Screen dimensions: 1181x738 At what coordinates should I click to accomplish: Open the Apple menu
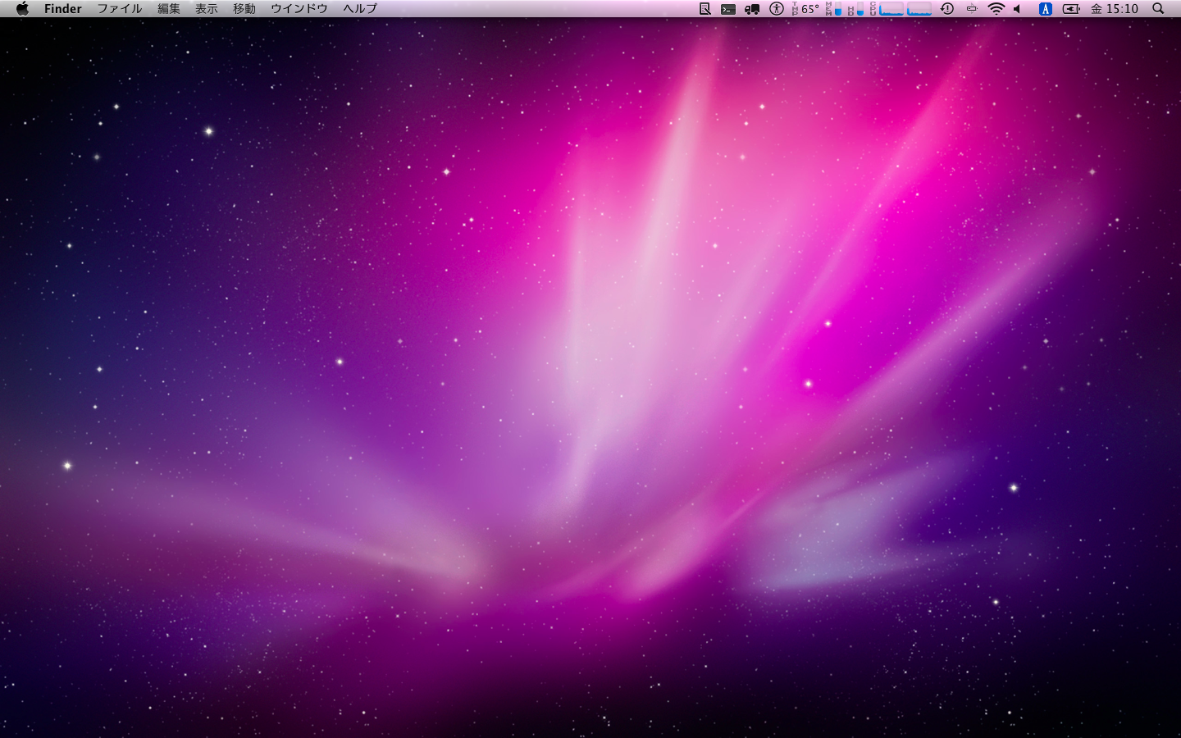coord(22,9)
